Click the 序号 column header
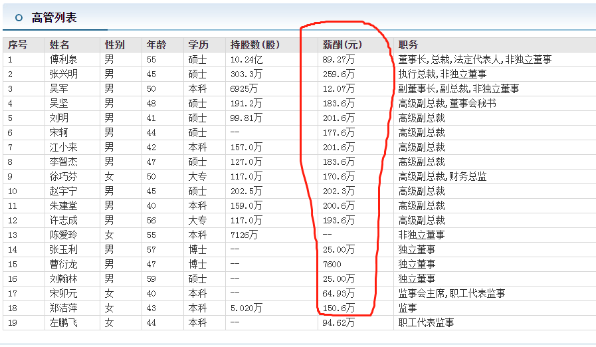This screenshot has height=347, width=596. click(x=17, y=45)
